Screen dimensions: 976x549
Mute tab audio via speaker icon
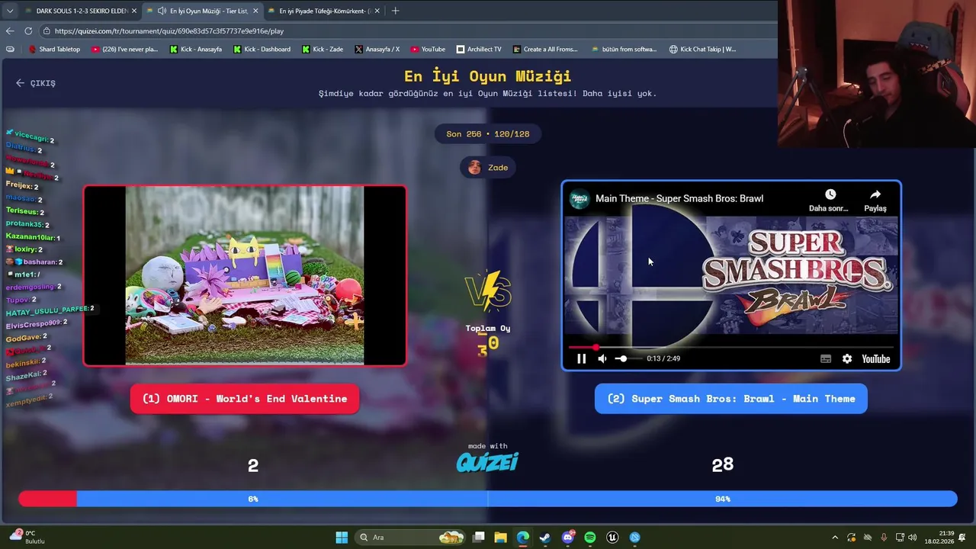tap(162, 11)
